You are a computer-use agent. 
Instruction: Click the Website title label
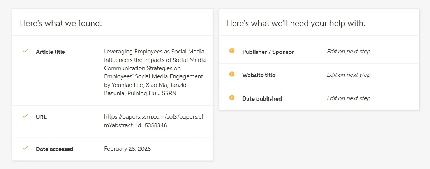pyautogui.click(x=259, y=75)
